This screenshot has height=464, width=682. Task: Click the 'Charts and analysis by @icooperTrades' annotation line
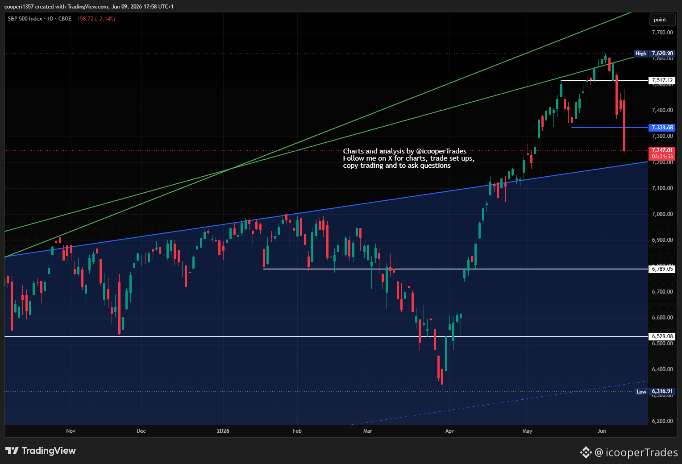(405, 151)
